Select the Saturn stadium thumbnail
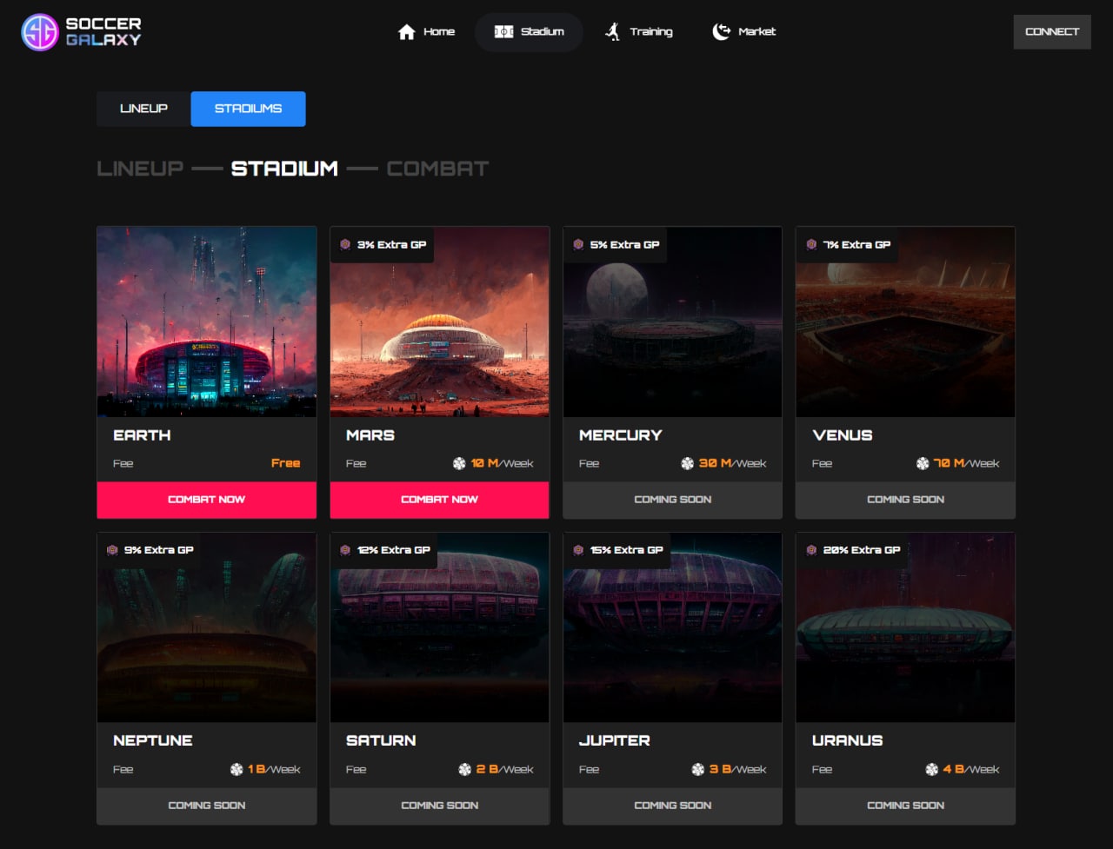1113x849 pixels. (439, 627)
